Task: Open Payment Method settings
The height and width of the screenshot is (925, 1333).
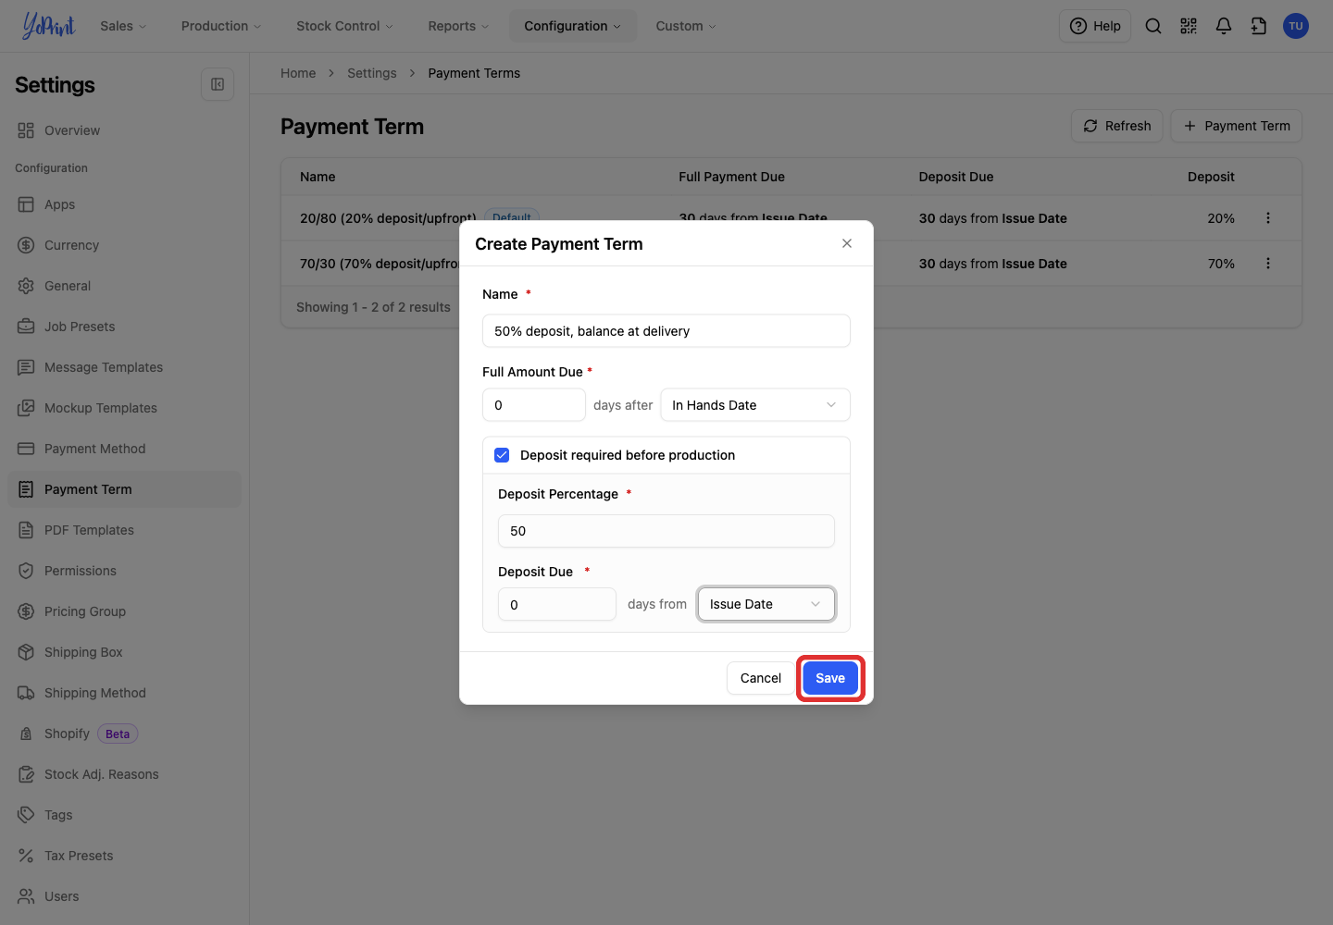Action: 124,449
